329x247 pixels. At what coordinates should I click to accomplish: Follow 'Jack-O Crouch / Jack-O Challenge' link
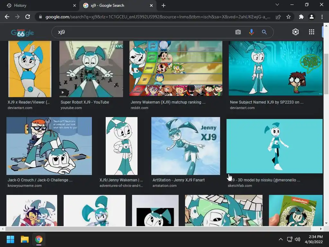click(x=40, y=180)
